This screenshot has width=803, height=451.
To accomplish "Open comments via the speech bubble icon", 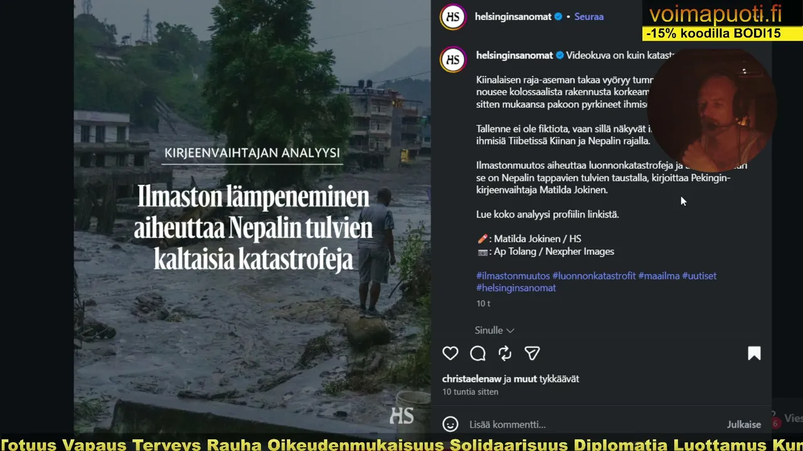I will pos(478,353).
